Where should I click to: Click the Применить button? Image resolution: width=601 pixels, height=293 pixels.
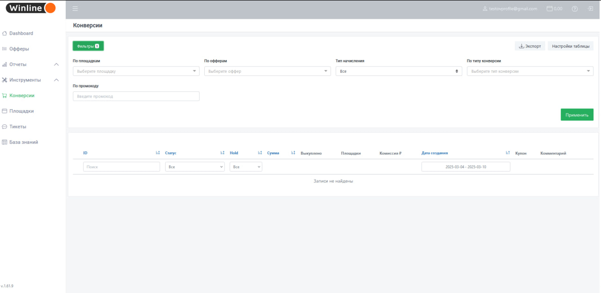[x=577, y=115]
